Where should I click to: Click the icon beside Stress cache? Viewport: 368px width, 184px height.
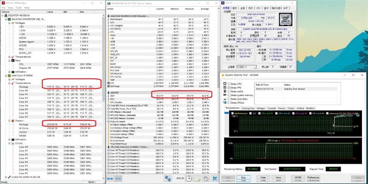click(x=225, y=91)
